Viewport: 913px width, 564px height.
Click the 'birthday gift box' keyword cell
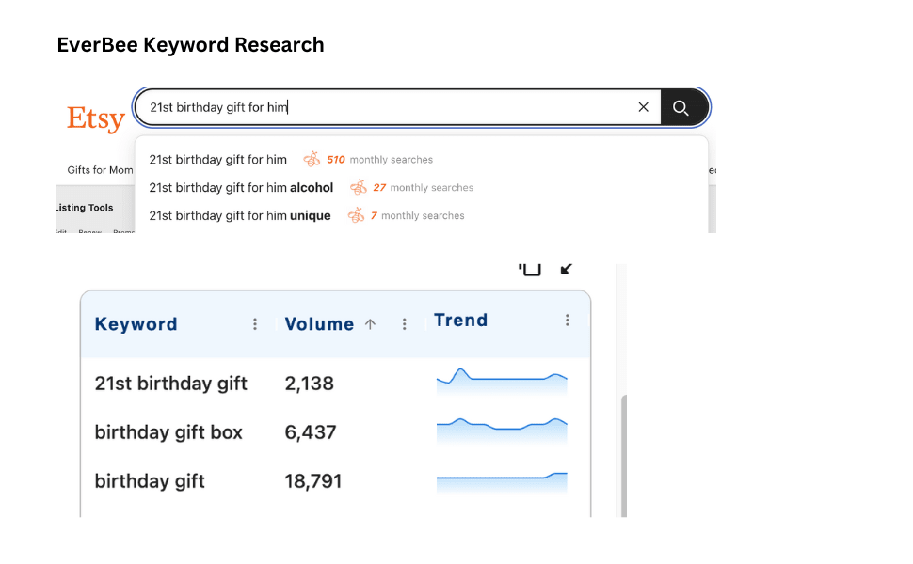pyautogui.click(x=168, y=432)
